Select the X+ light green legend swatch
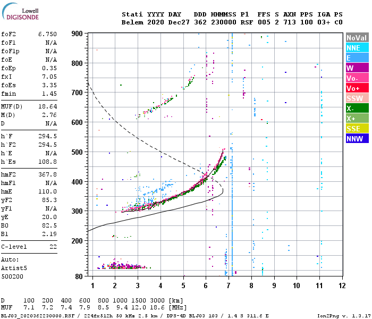Screen dimensions: 372x319 click(x=357, y=119)
